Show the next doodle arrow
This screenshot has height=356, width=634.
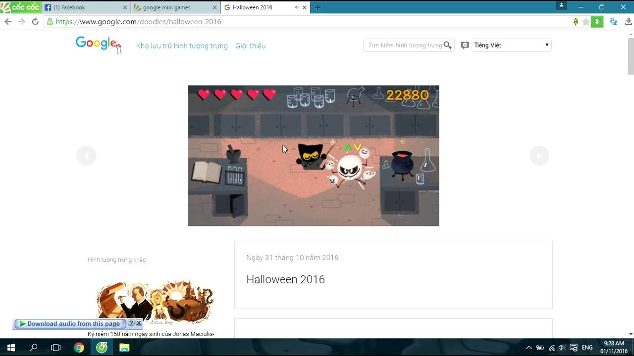(x=539, y=156)
